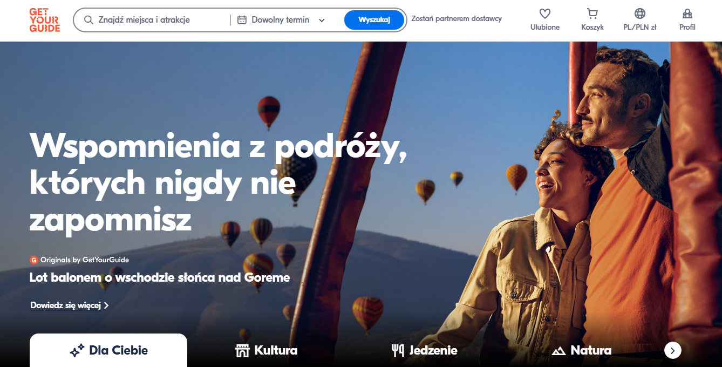Click the fork and knife Jedzenie icon
This screenshot has height=381, width=722.
(x=398, y=351)
